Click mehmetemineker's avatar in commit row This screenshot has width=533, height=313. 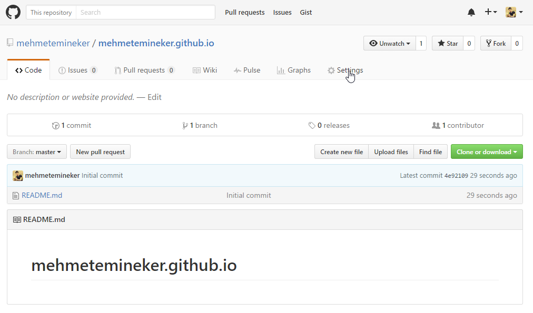pos(18,176)
